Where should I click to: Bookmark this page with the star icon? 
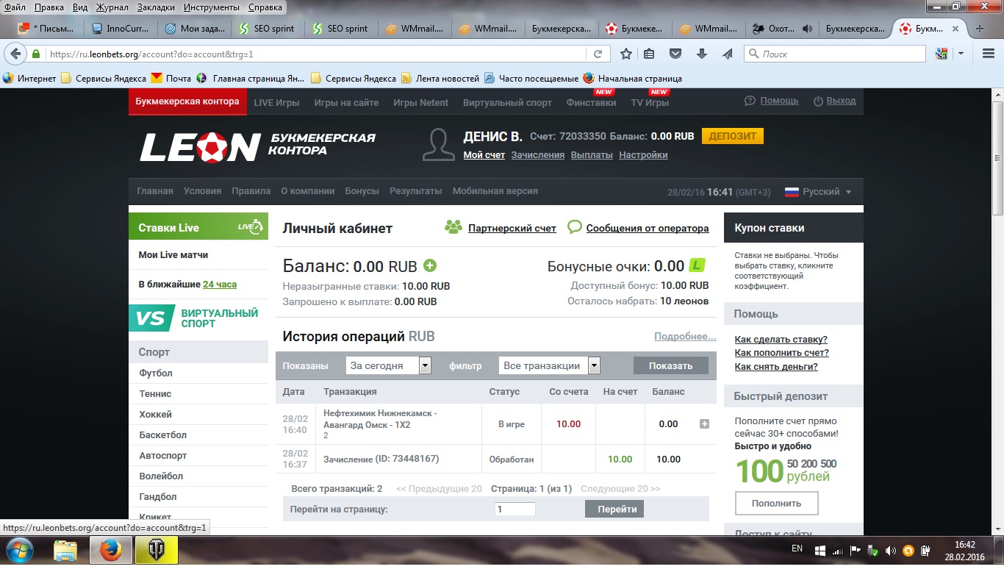626,54
